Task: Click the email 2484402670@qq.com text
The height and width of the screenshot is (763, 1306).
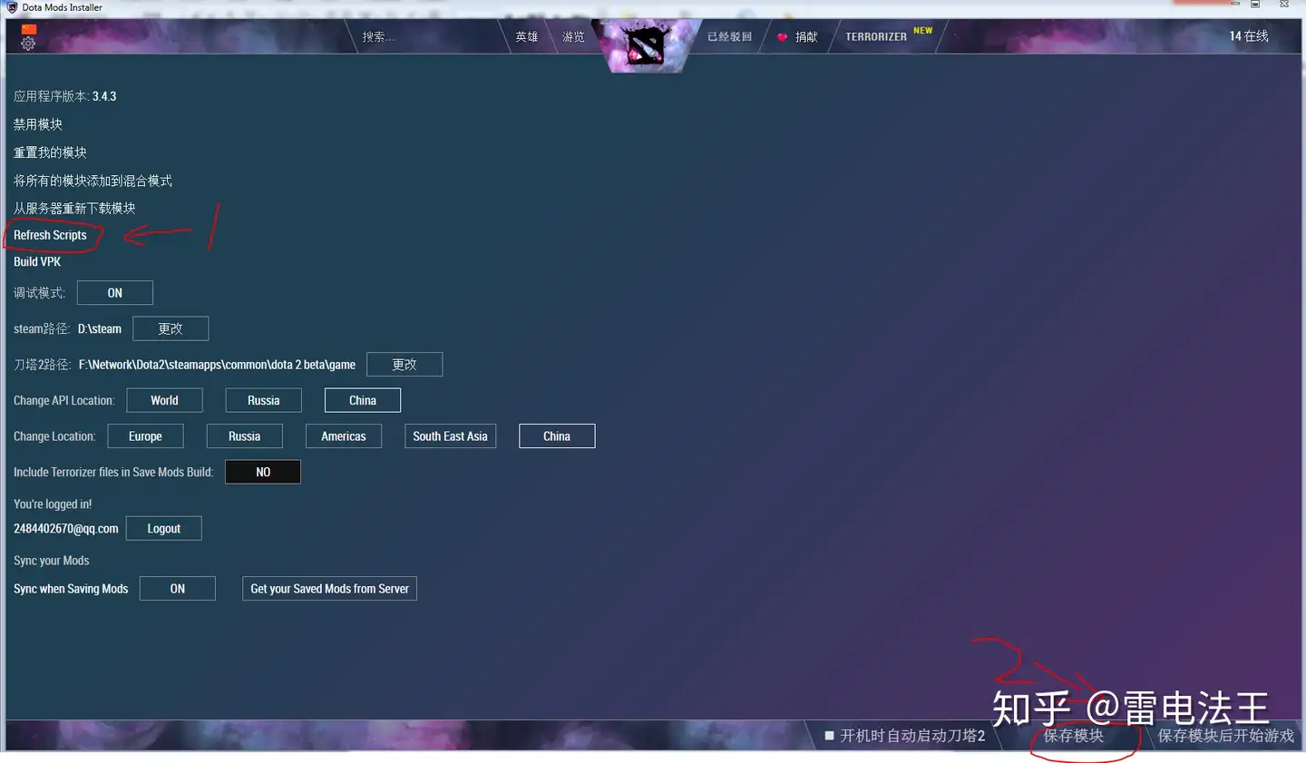Action: pyautogui.click(x=66, y=529)
